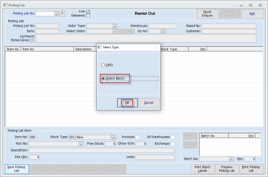Screen dimensions: 268x177
Task: Tick the Delivered checkbox
Action: [x=88, y=16]
